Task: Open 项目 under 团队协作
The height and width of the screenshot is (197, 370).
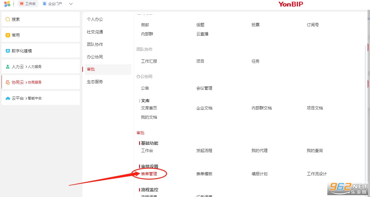Action: [x=200, y=61]
